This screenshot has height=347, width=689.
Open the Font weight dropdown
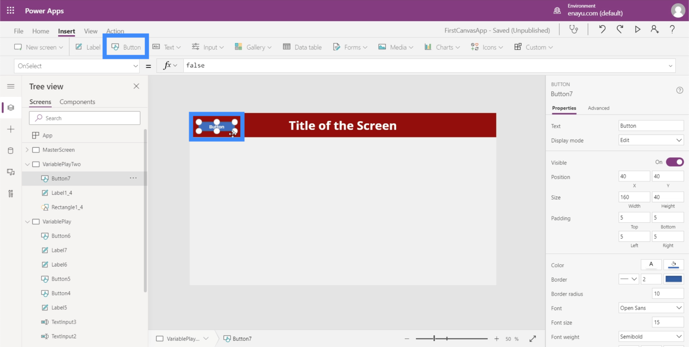point(651,336)
